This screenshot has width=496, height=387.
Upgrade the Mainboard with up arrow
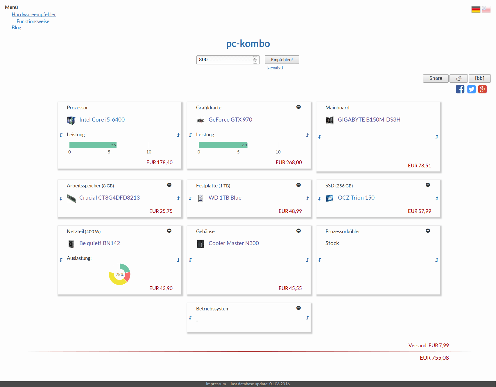point(437,137)
